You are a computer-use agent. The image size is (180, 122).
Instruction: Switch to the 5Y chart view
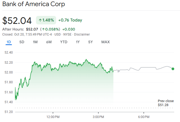[x=91, y=42]
